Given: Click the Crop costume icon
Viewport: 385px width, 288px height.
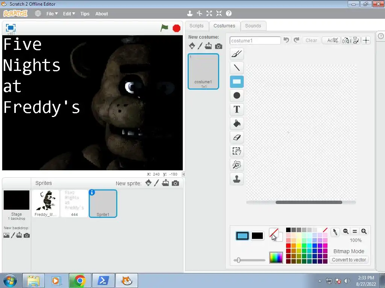Looking at the screenshot, I should pos(335,40).
